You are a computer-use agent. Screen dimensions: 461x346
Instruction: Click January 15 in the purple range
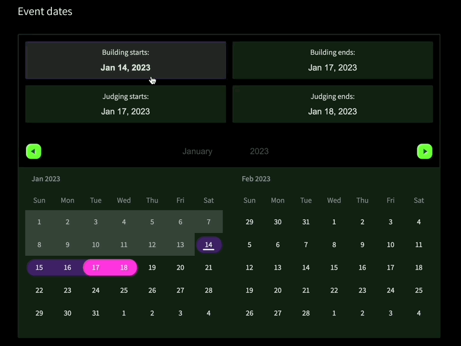click(39, 268)
